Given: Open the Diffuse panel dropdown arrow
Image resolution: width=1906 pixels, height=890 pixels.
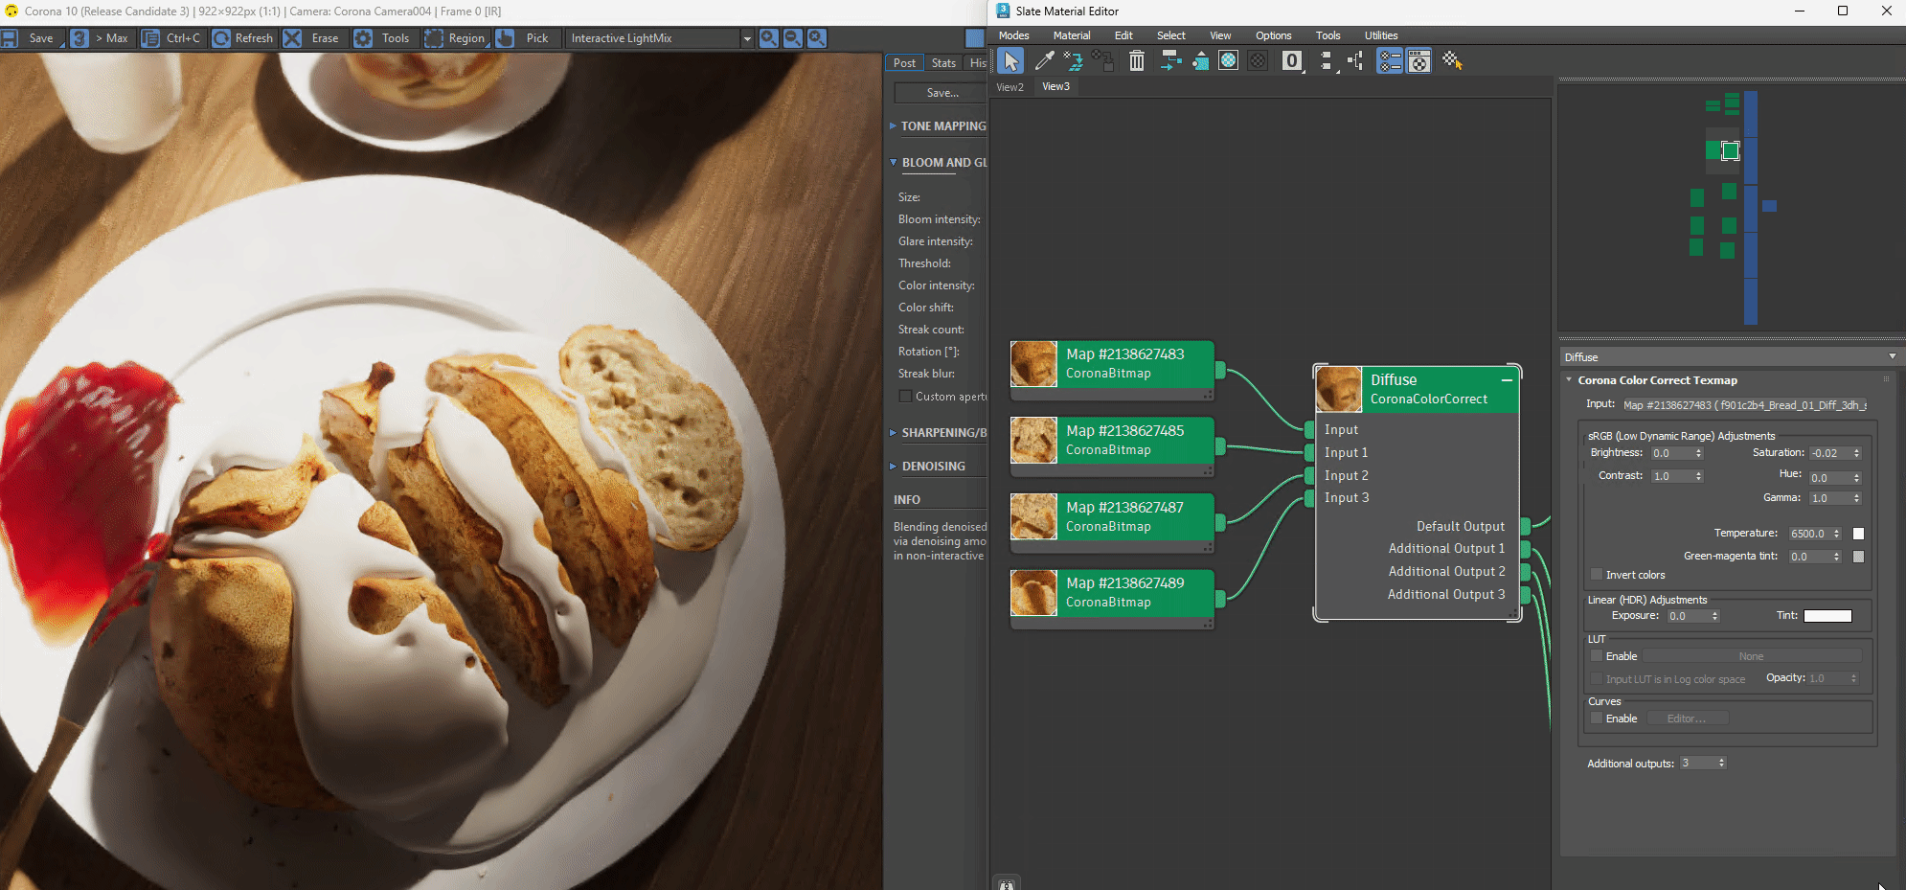Looking at the screenshot, I should (x=1893, y=357).
